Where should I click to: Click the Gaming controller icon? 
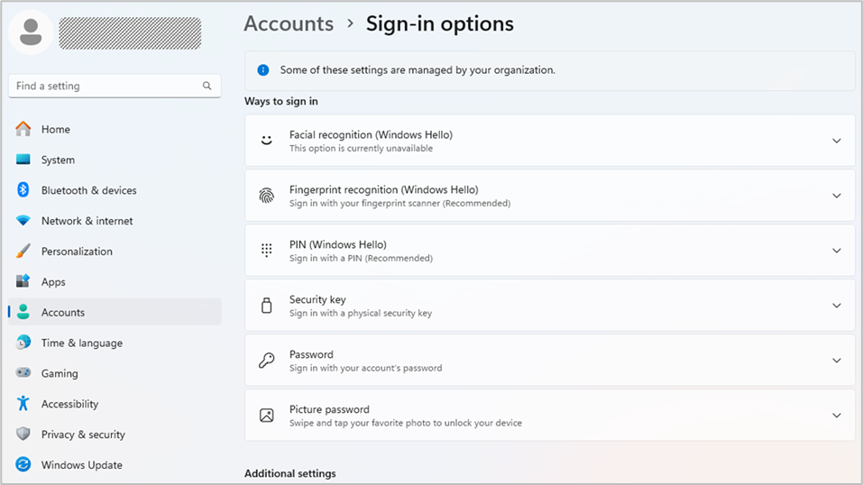[23, 373]
